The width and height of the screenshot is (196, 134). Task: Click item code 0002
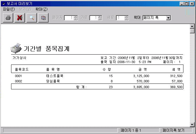coord(18,81)
